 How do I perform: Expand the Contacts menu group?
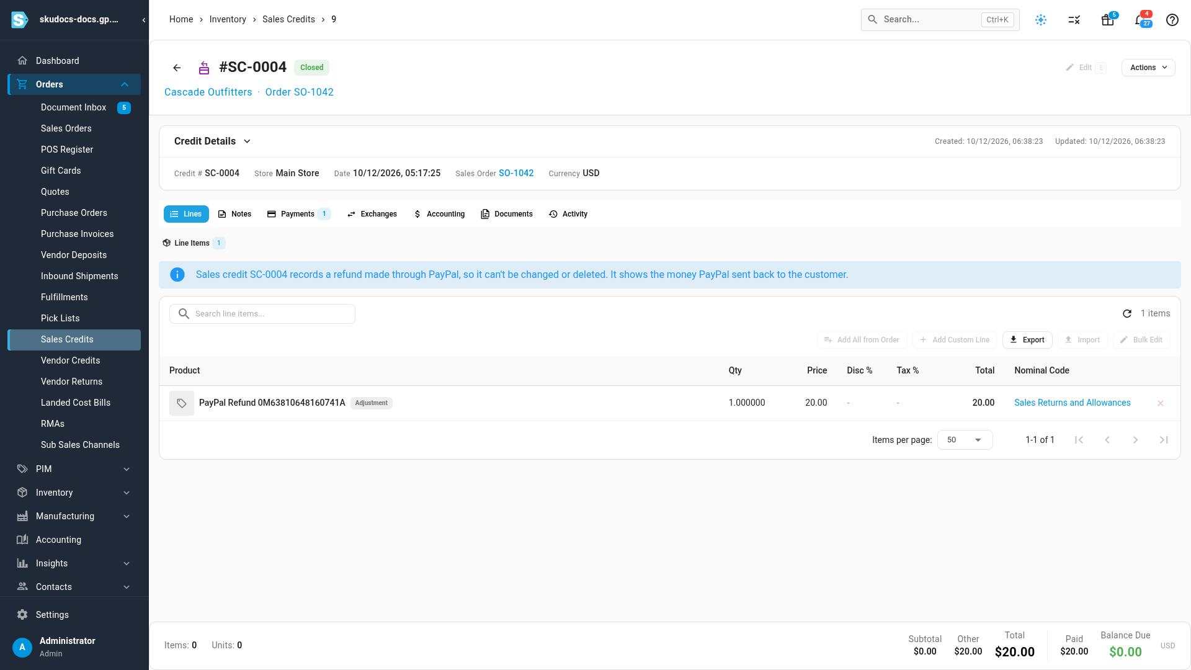(x=74, y=587)
